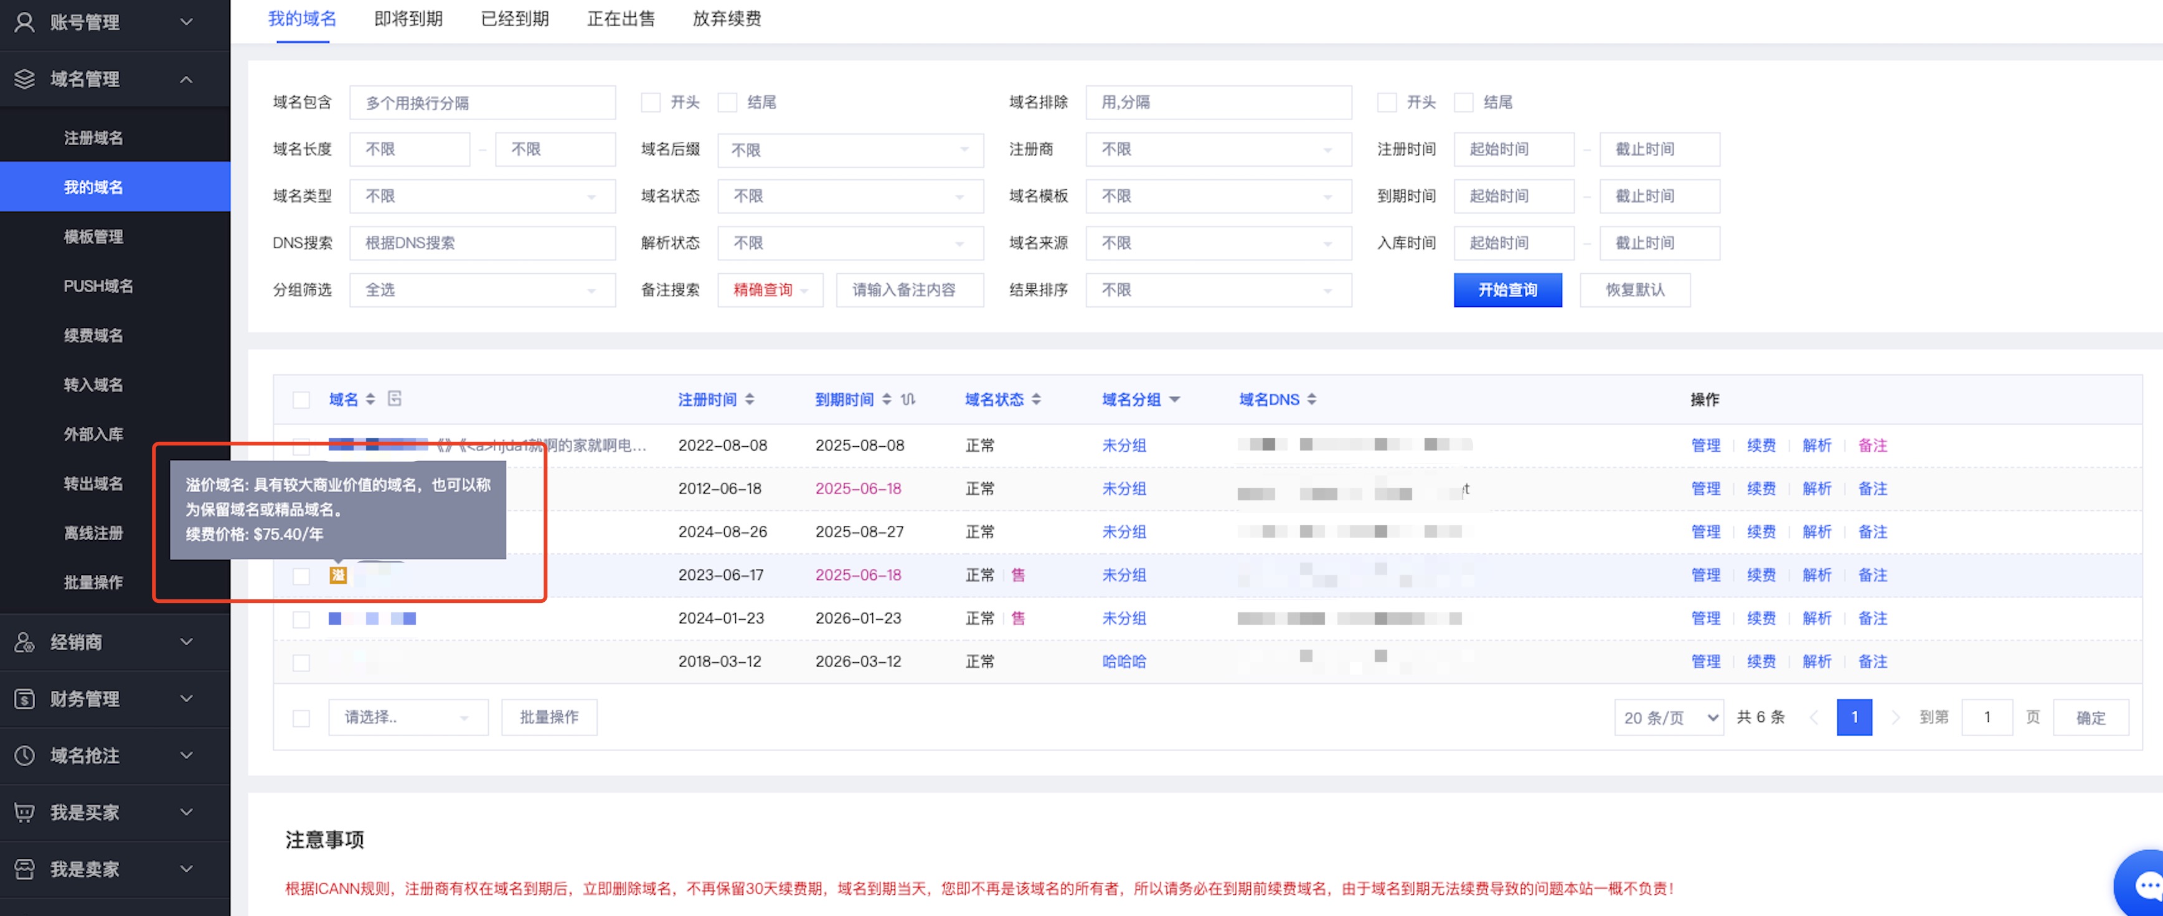Click the export icon beside 域名 header
Viewport: 2163px width, 916px height.
coord(395,398)
